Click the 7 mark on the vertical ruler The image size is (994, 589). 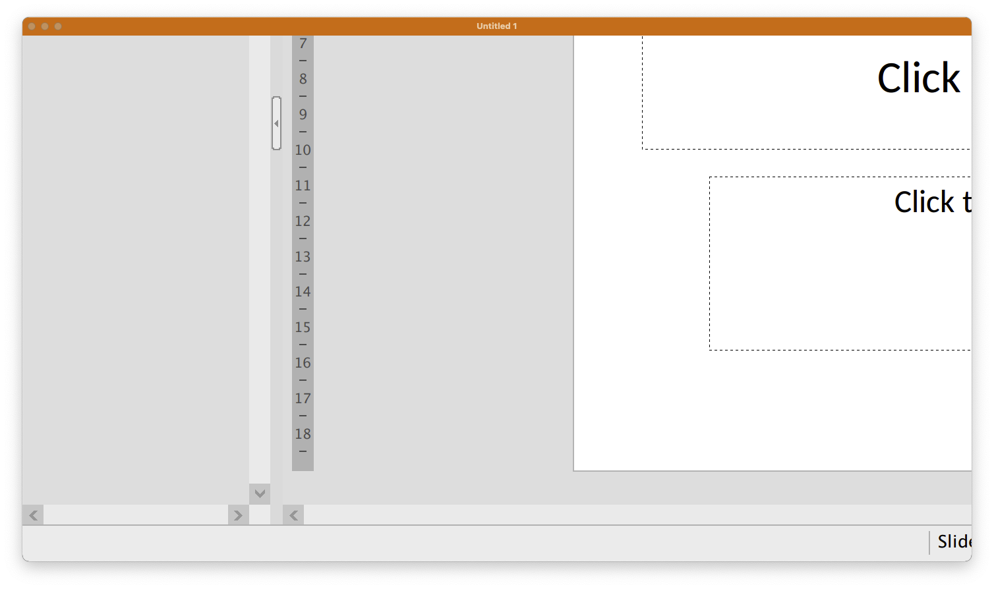pyautogui.click(x=303, y=44)
